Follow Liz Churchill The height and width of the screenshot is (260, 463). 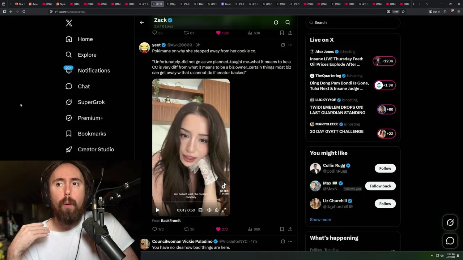coord(385,204)
